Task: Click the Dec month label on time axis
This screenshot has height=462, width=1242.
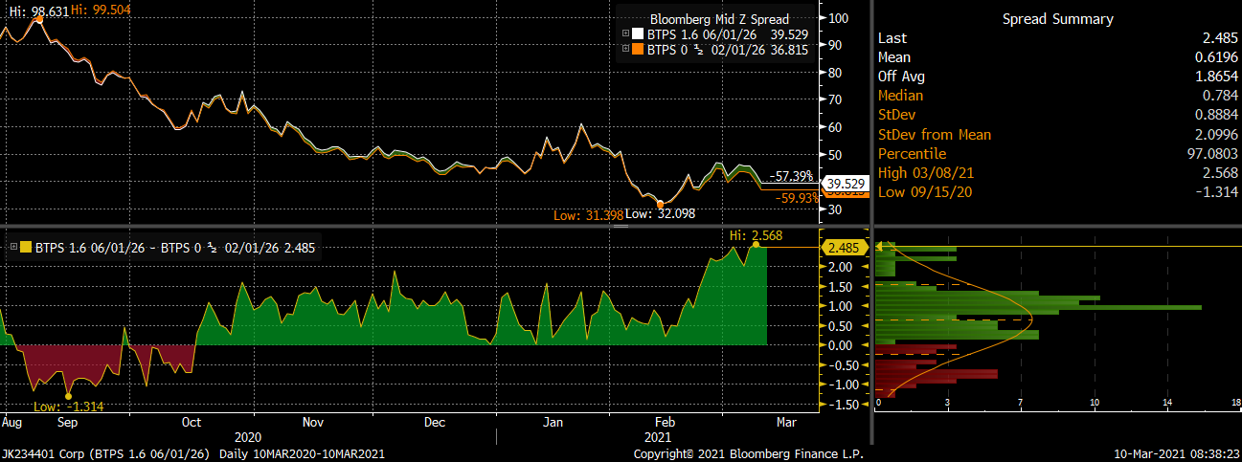Action: point(434,421)
